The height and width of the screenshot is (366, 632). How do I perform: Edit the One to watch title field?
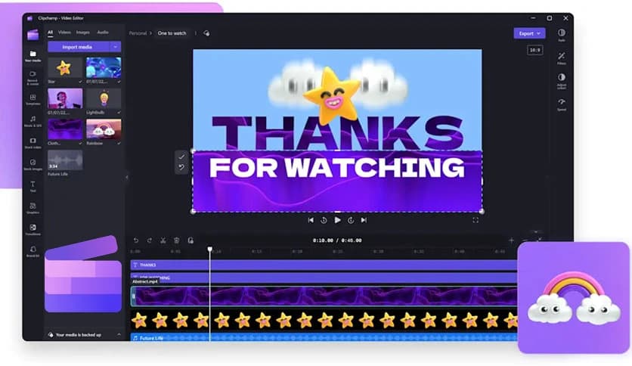[x=172, y=33]
